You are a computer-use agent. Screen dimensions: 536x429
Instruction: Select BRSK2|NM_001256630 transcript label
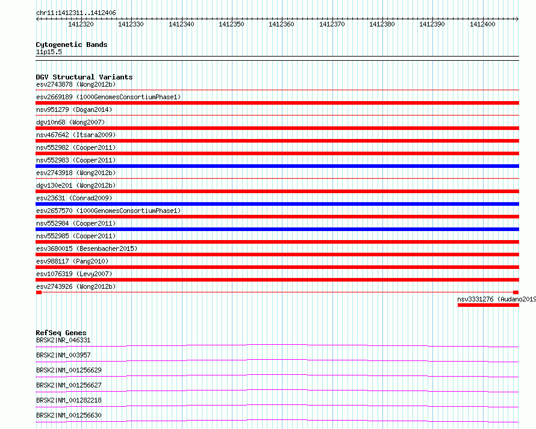(x=69, y=415)
